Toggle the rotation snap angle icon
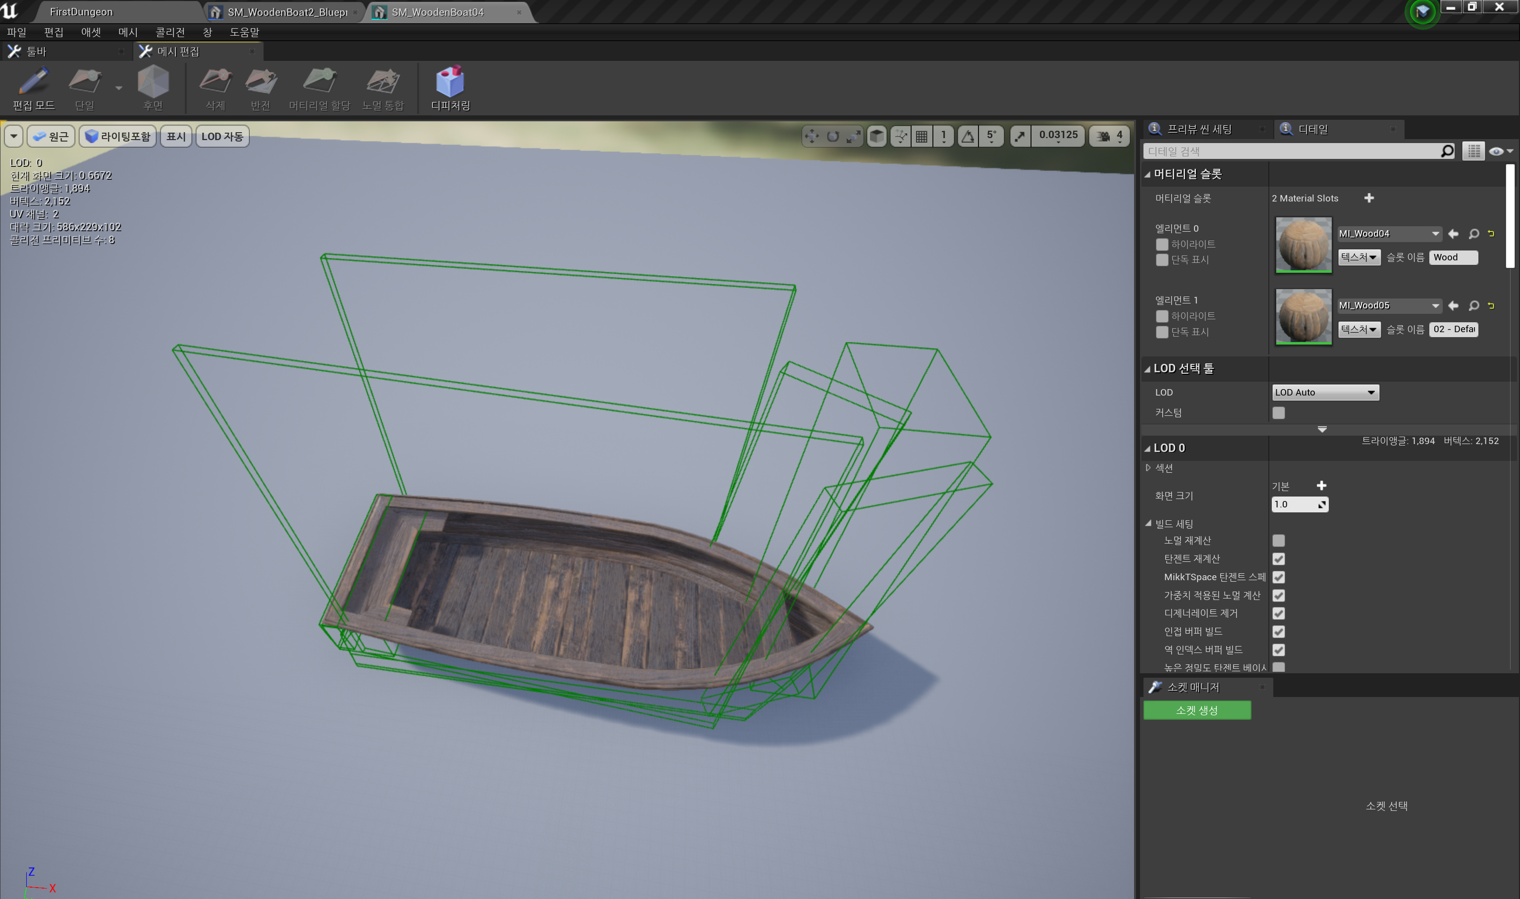Image resolution: width=1520 pixels, height=899 pixels. [968, 136]
